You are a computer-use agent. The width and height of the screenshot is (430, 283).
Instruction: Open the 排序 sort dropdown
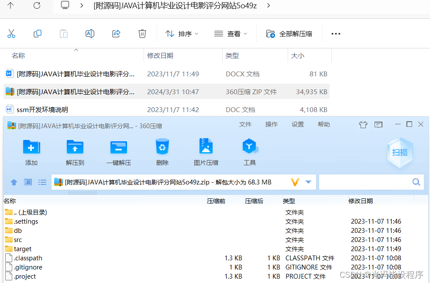pos(182,34)
